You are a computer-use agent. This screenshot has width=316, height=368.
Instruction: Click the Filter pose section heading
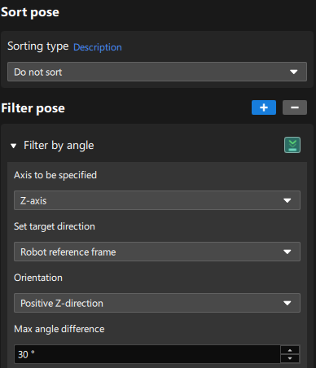click(x=33, y=108)
